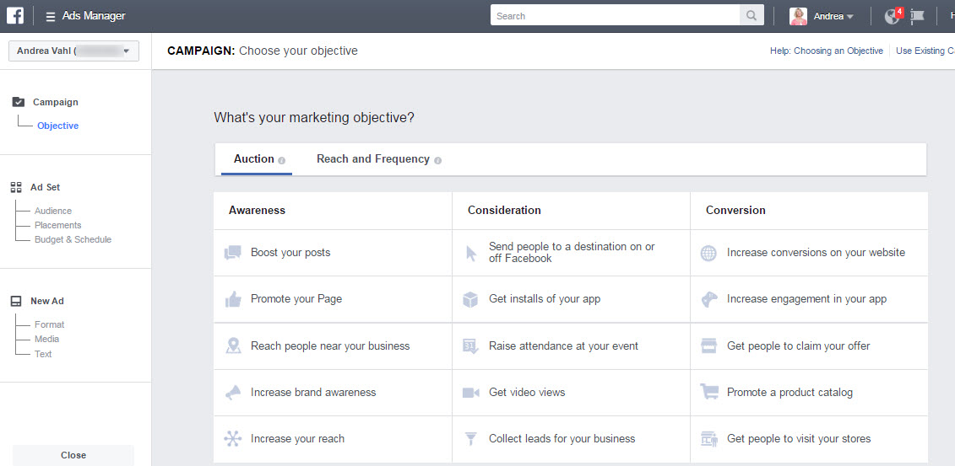The width and height of the screenshot is (955, 466).
Task: Select the Promote your Page thumbs-up icon
Action: point(233,299)
